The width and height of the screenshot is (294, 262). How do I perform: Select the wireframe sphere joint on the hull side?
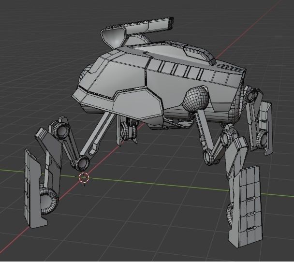coord(196,99)
